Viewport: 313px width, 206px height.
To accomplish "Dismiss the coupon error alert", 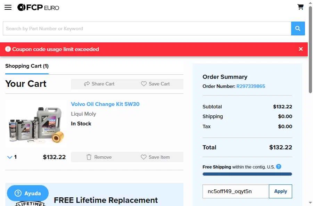I will click(301, 49).
